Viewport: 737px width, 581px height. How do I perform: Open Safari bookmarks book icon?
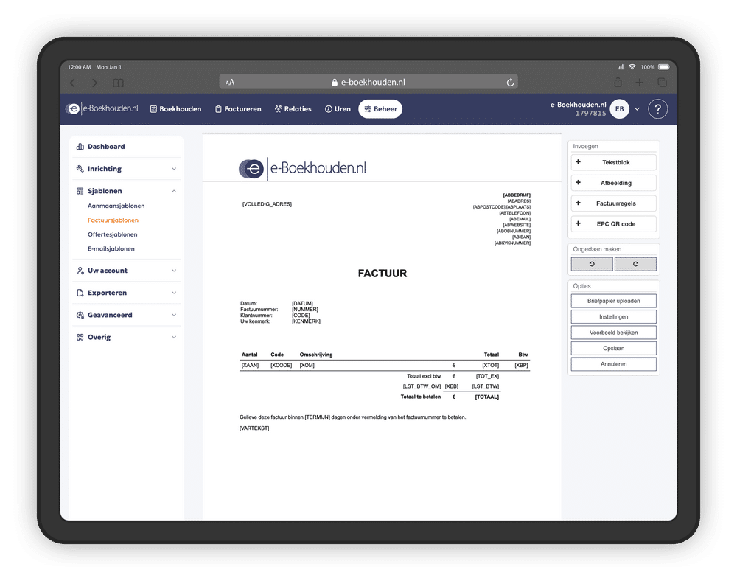(x=118, y=83)
